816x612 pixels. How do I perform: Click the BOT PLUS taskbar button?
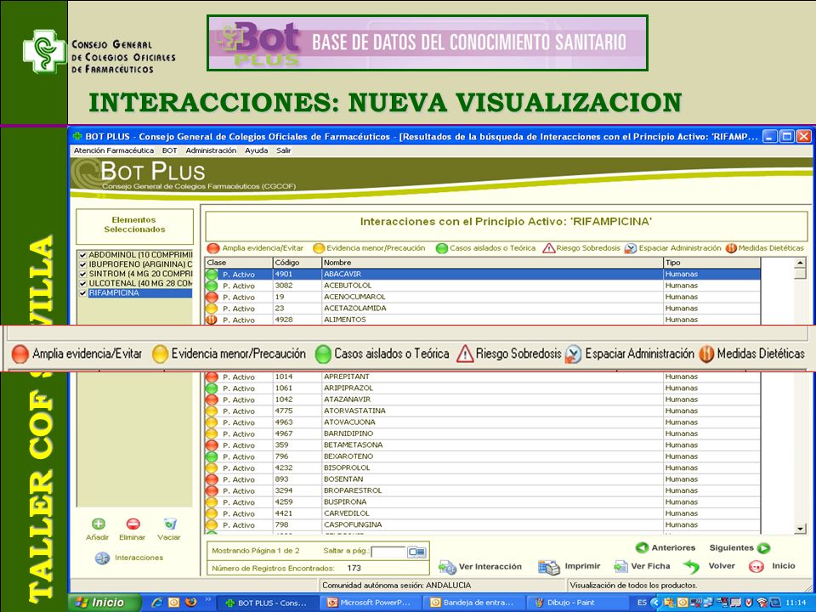267,603
